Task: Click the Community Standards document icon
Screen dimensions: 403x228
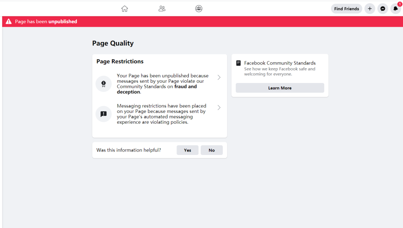Action: (x=238, y=63)
